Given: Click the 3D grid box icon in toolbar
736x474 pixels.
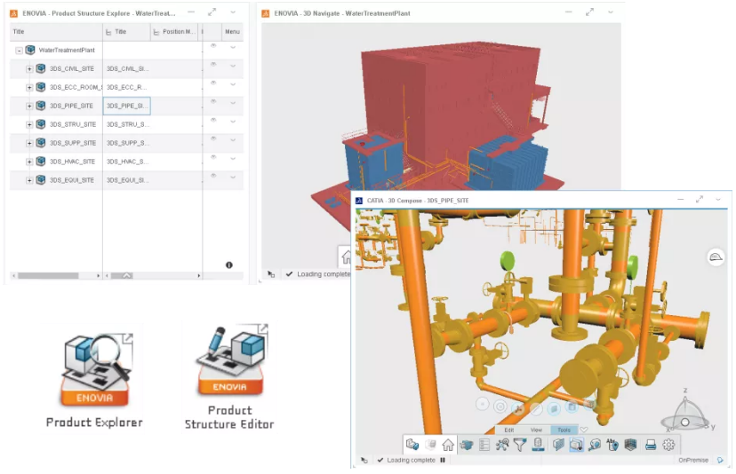Looking at the screenshot, I should coord(630,445).
